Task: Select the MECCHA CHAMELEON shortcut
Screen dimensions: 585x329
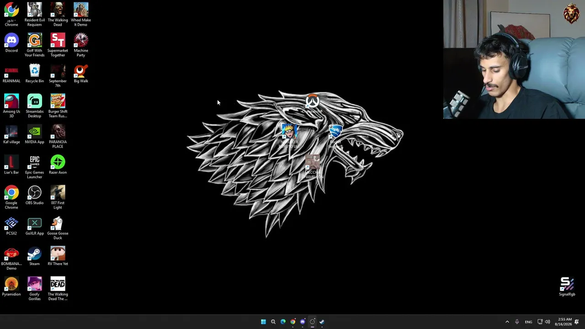Action: [x=313, y=167]
